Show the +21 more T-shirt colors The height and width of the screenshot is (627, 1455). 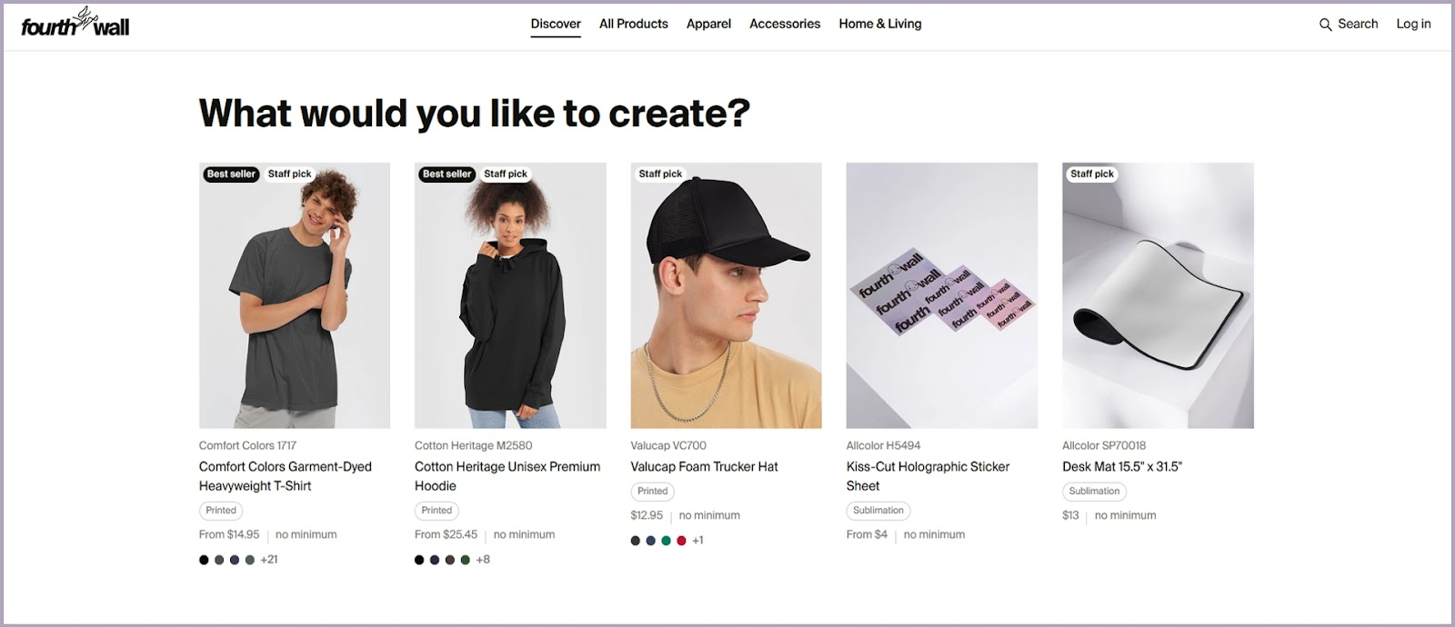point(269,560)
